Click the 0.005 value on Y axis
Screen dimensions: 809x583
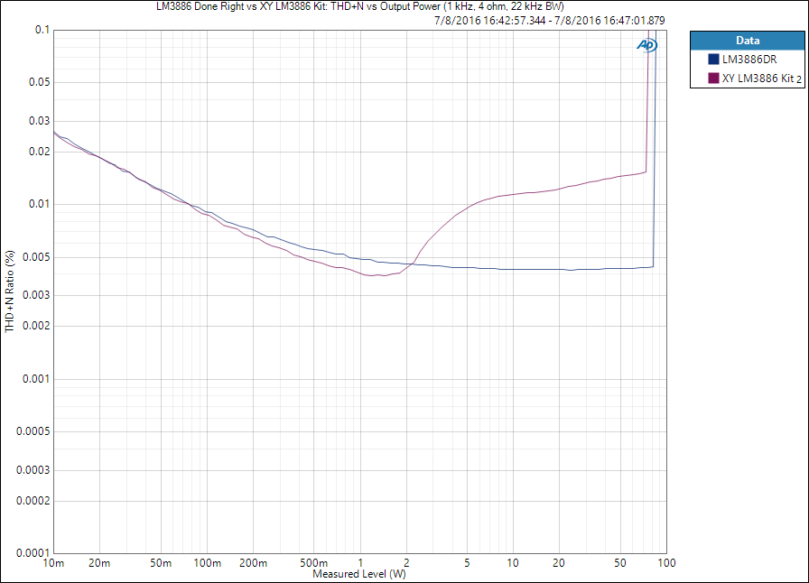tap(36, 257)
